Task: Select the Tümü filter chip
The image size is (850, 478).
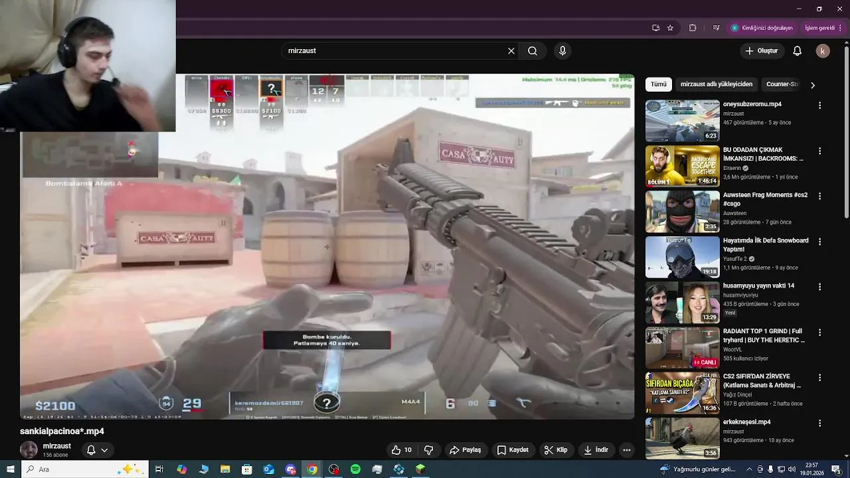Action: point(658,84)
